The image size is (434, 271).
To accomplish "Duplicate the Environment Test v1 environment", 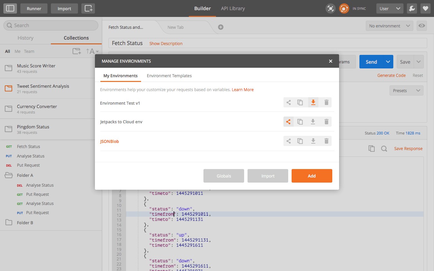I will click(x=300, y=102).
